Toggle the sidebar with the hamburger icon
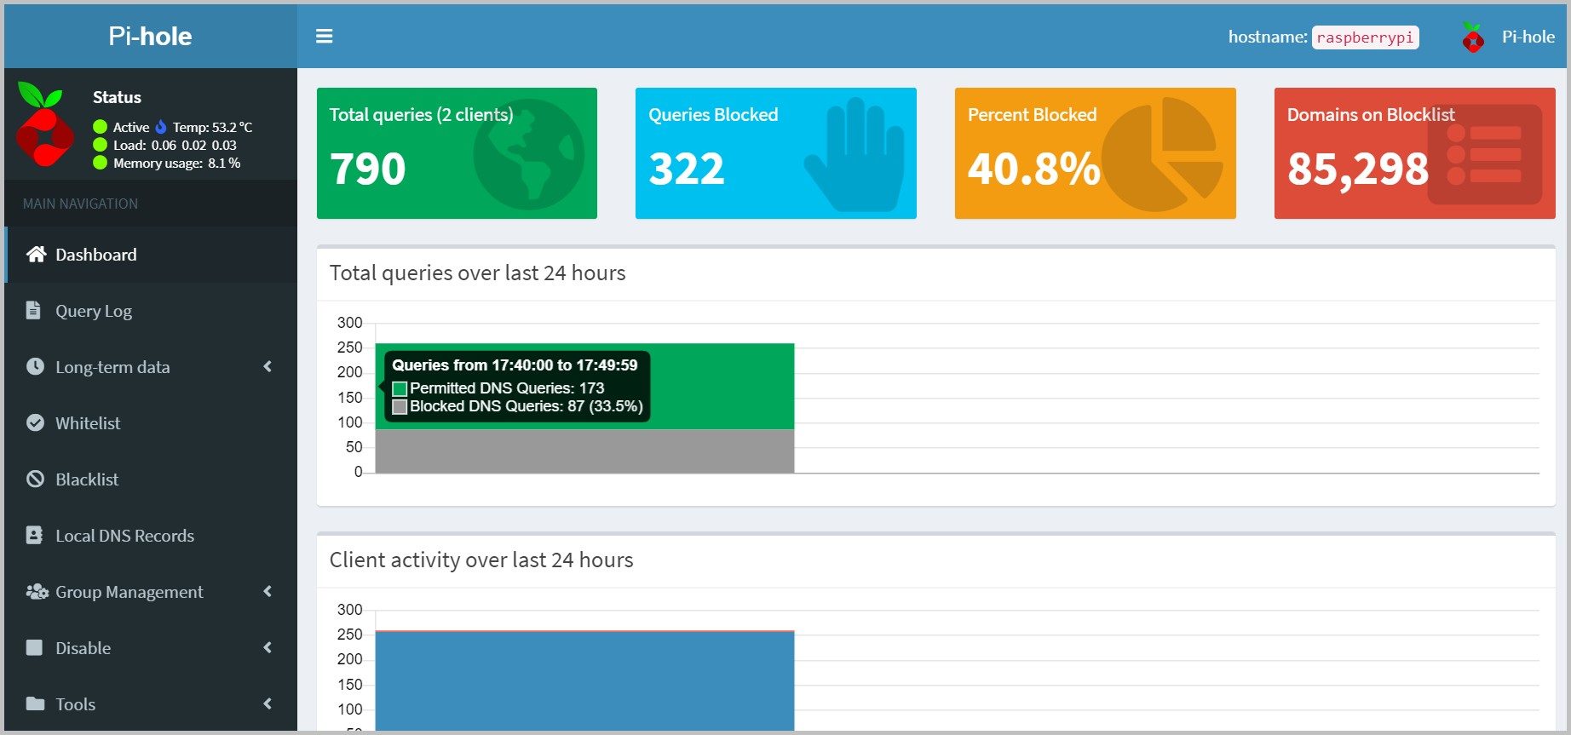 [324, 37]
